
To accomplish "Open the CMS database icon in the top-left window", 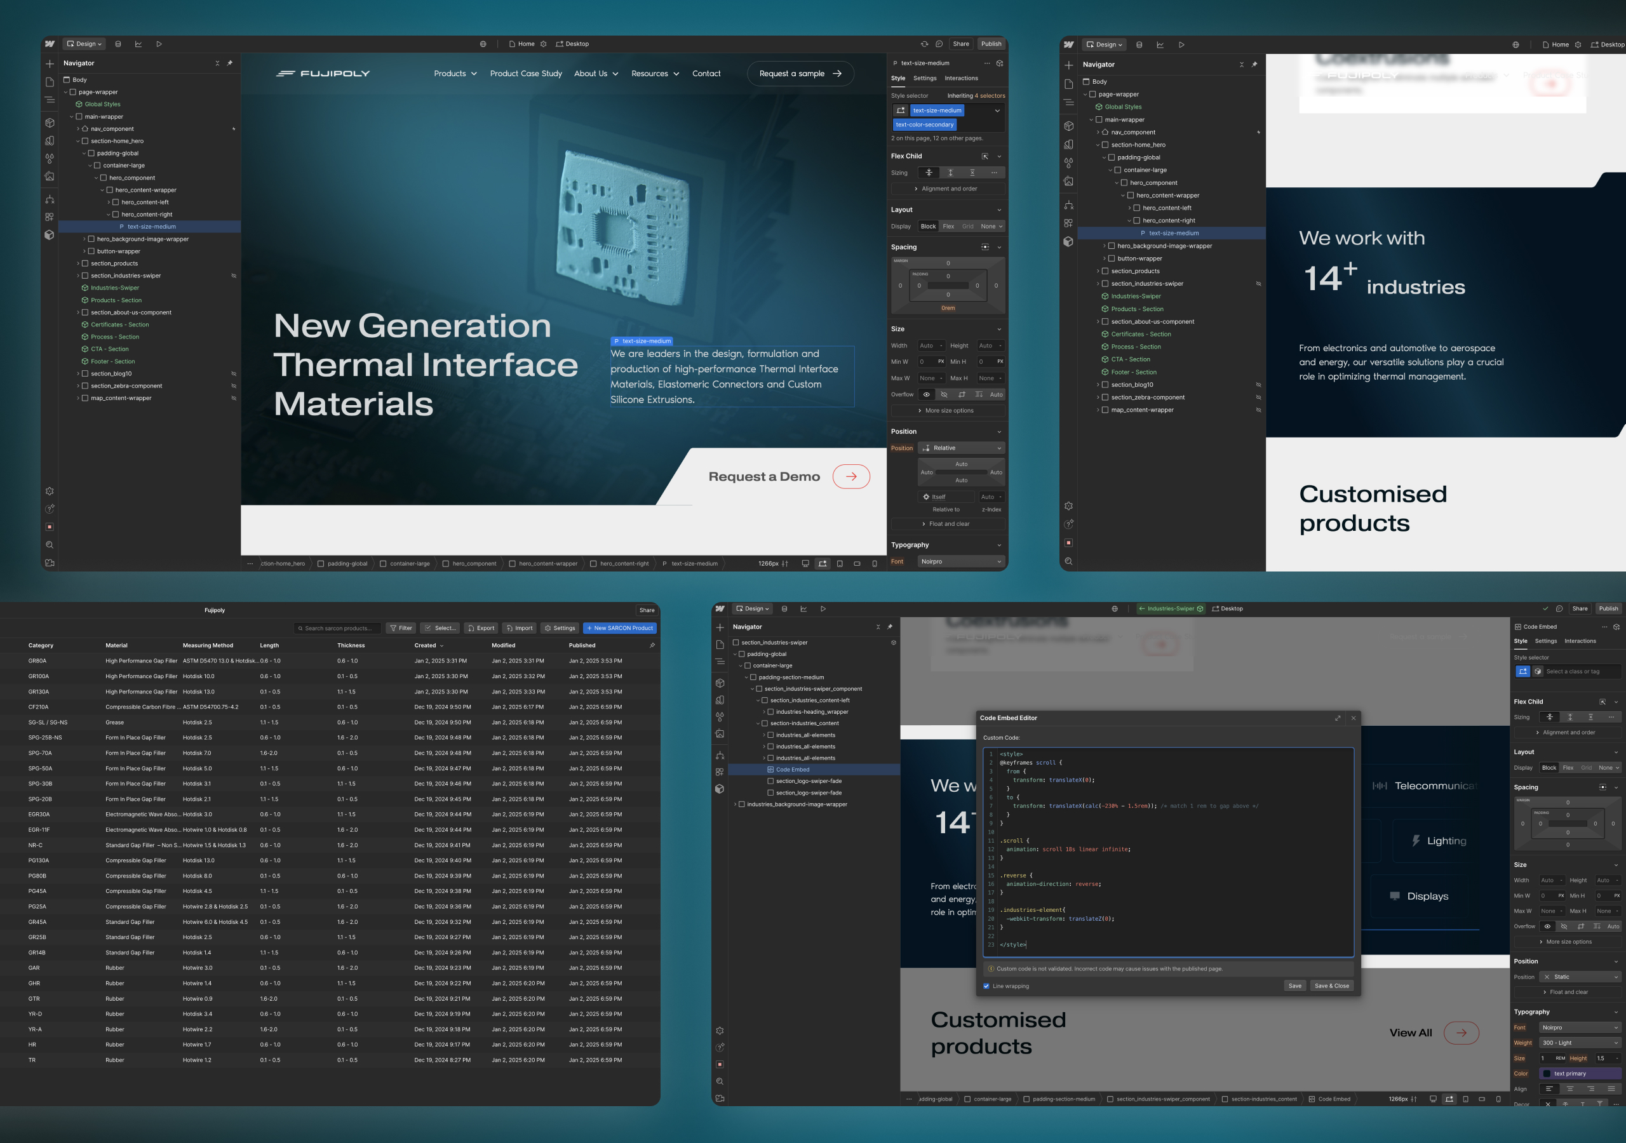I will 118,44.
